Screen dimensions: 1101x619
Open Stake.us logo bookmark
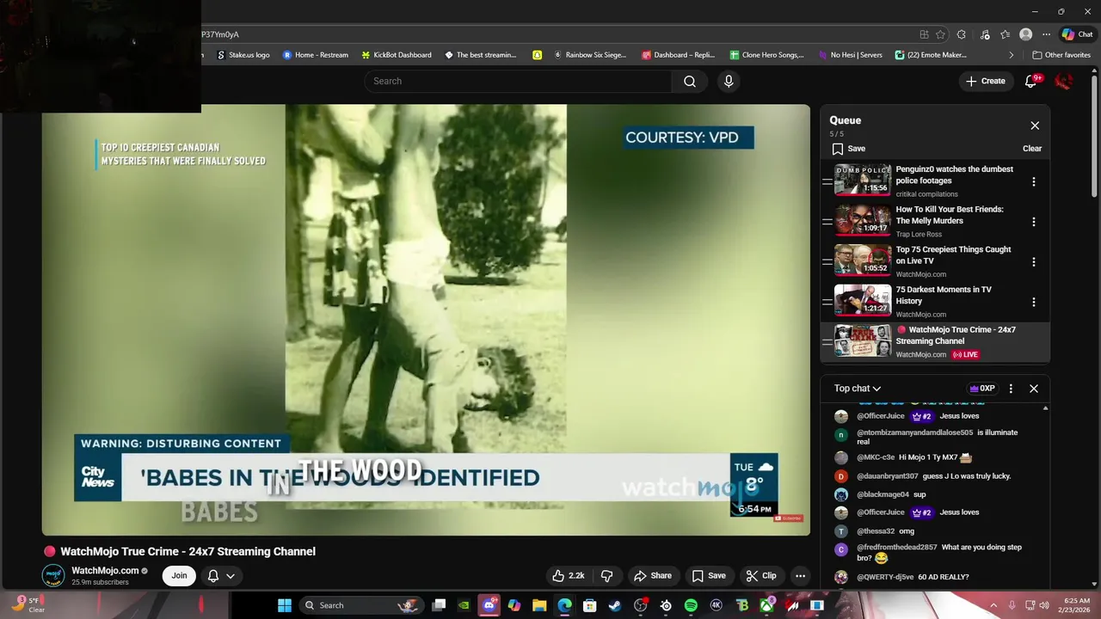(x=243, y=55)
